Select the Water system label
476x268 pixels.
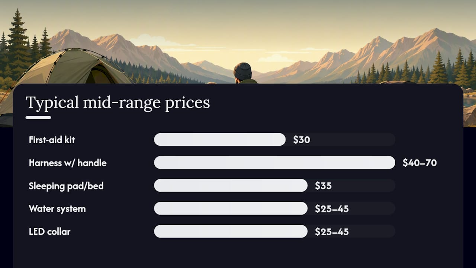57,209
